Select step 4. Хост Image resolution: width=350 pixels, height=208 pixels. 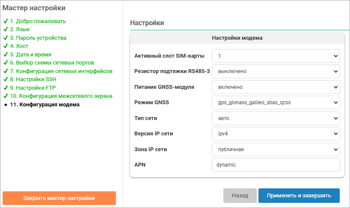click(19, 46)
